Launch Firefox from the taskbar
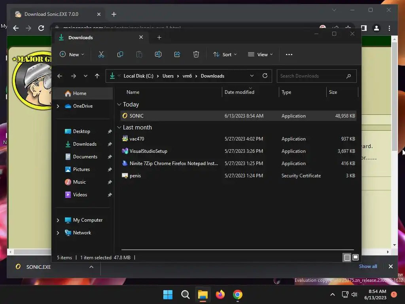405x304 pixels. (x=220, y=294)
